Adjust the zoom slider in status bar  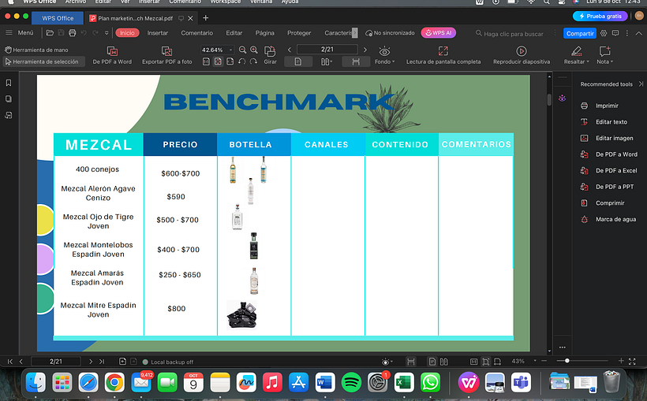pyautogui.click(x=567, y=361)
